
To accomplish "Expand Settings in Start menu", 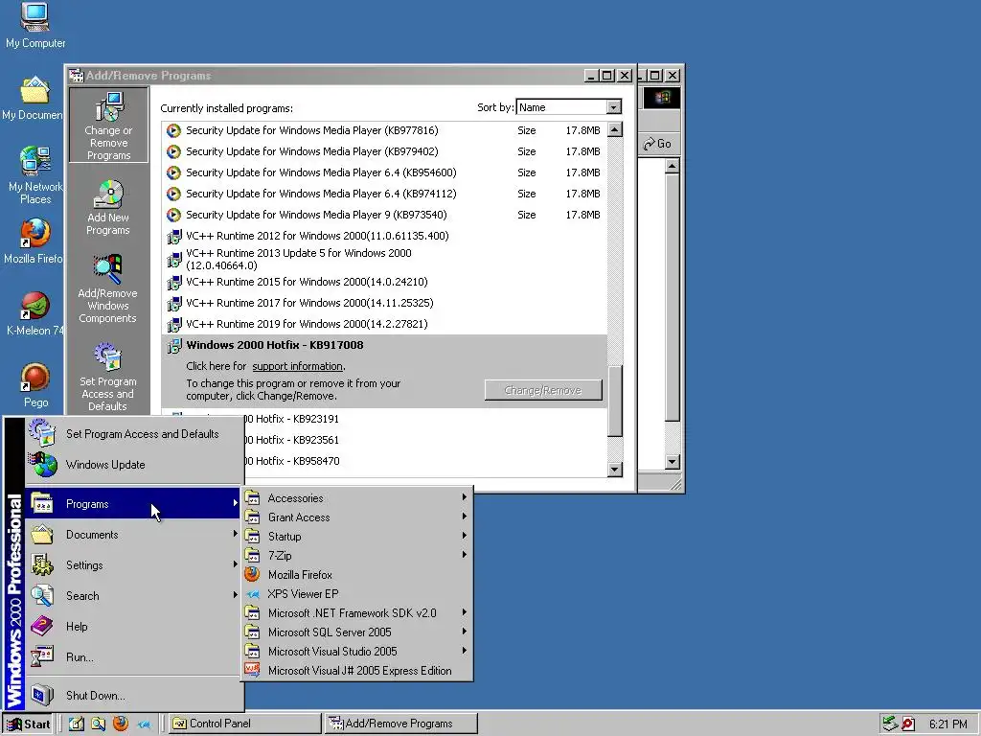I will coord(133,565).
